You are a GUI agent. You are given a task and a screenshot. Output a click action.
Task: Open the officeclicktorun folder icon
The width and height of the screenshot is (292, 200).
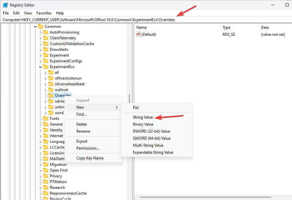tap(51, 78)
